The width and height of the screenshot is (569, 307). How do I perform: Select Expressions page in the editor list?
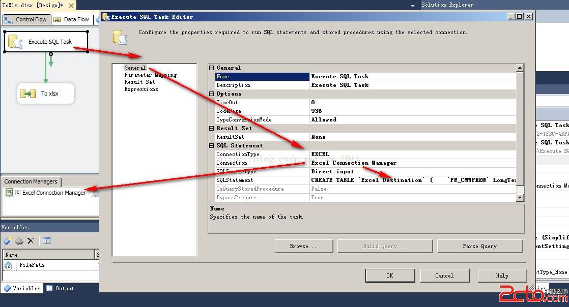coord(141,89)
